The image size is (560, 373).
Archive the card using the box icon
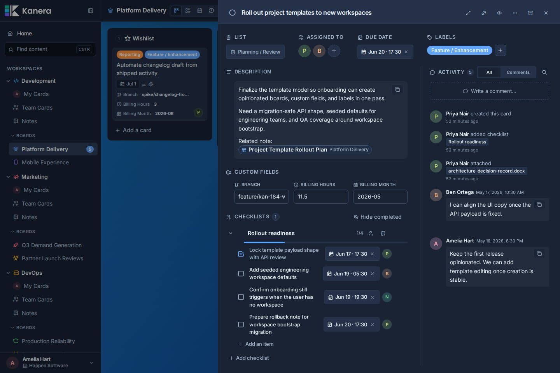pyautogui.click(x=530, y=13)
